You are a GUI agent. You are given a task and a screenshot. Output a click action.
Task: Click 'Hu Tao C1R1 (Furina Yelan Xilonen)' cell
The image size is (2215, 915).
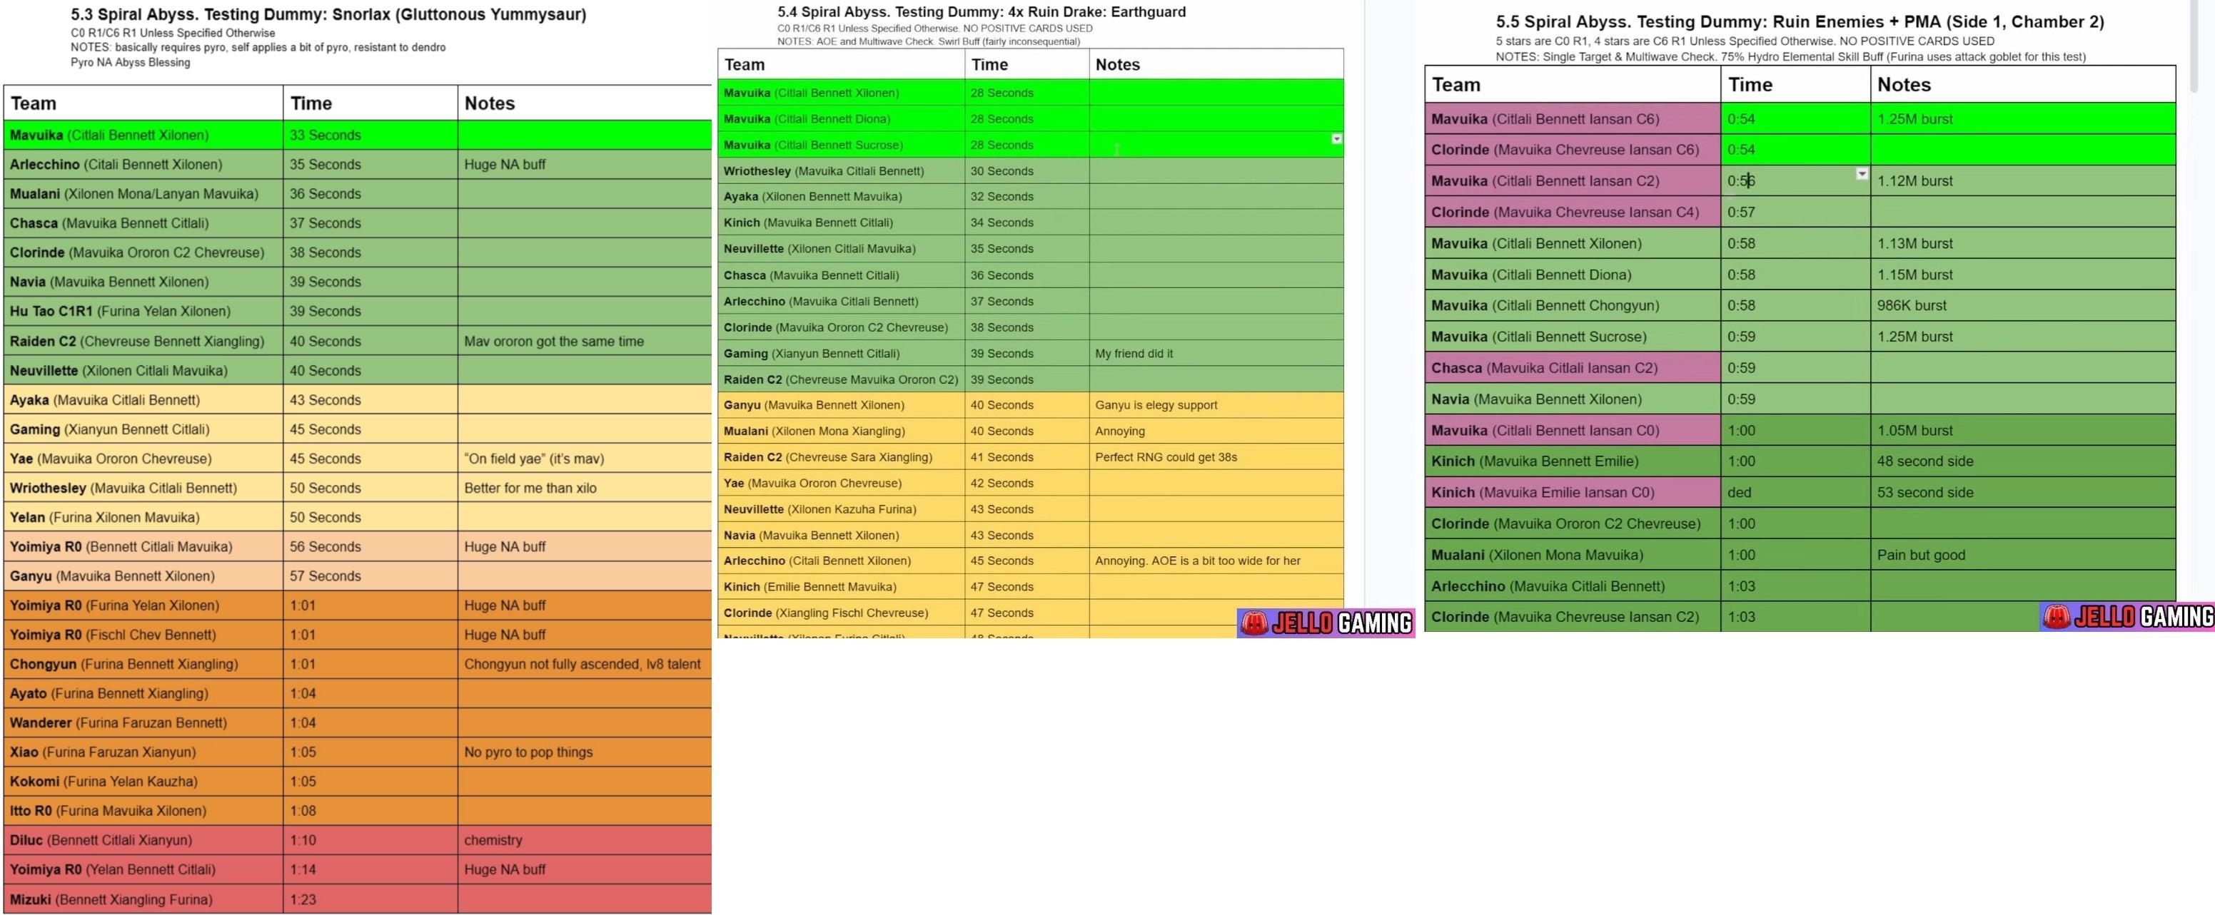[143, 311]
